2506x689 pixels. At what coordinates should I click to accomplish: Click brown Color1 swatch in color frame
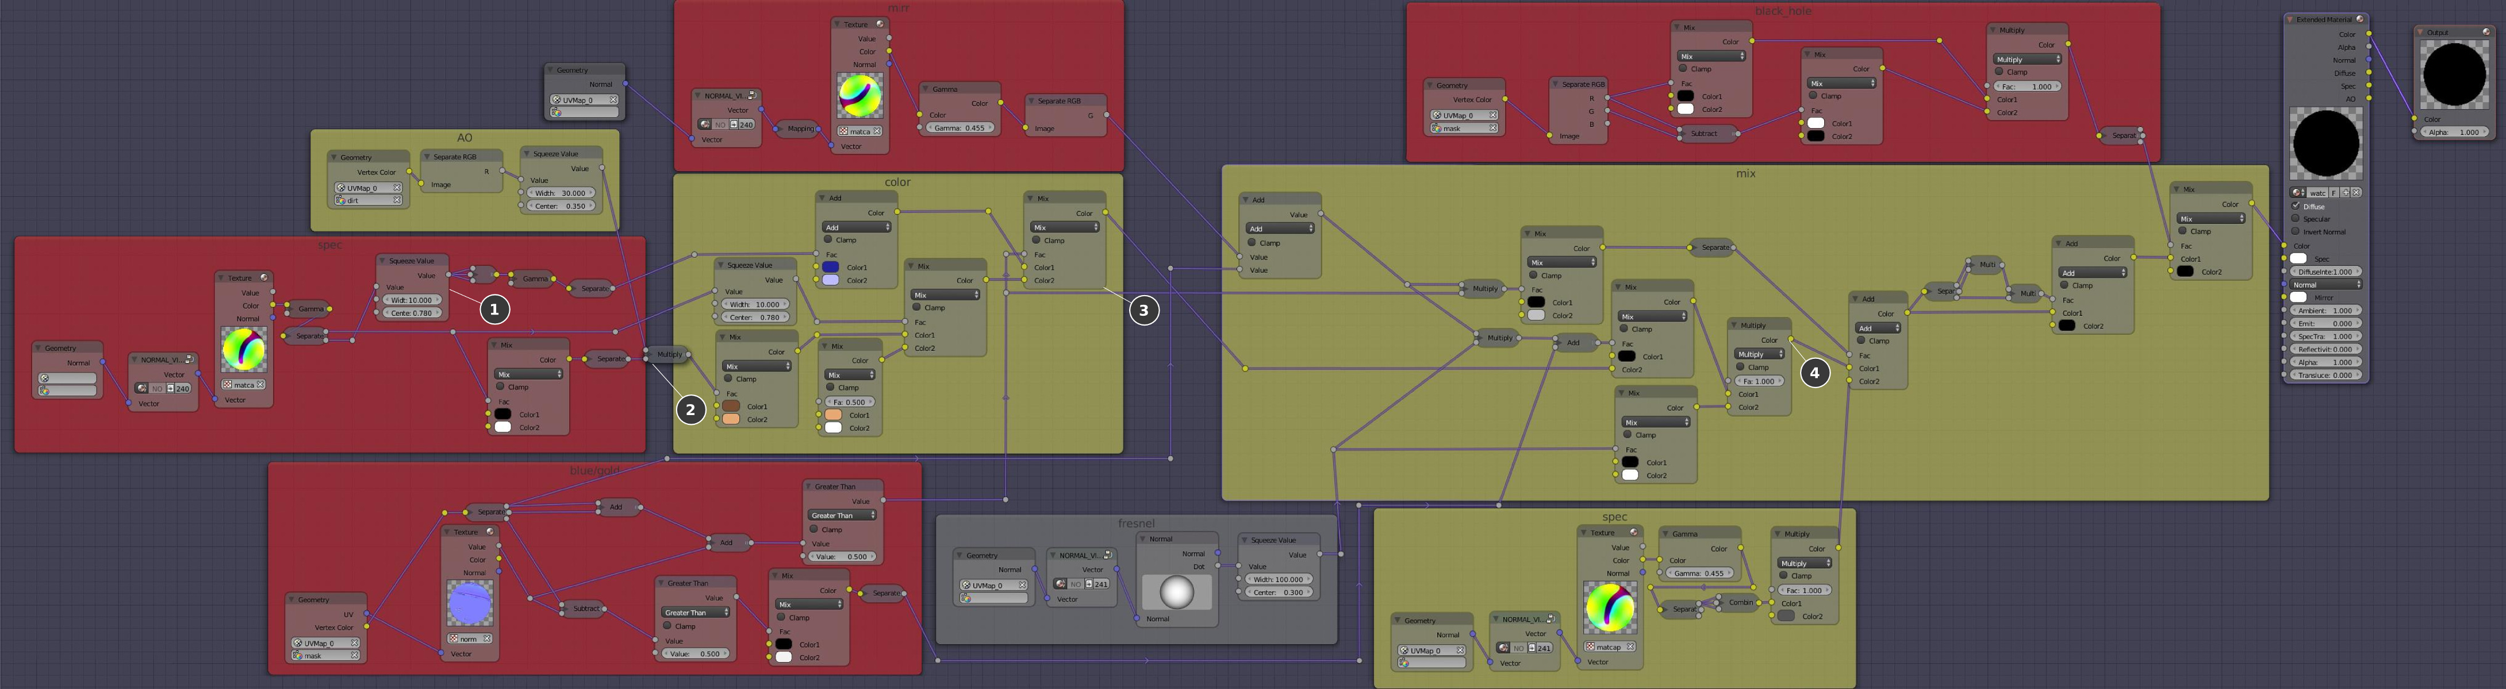731,406
